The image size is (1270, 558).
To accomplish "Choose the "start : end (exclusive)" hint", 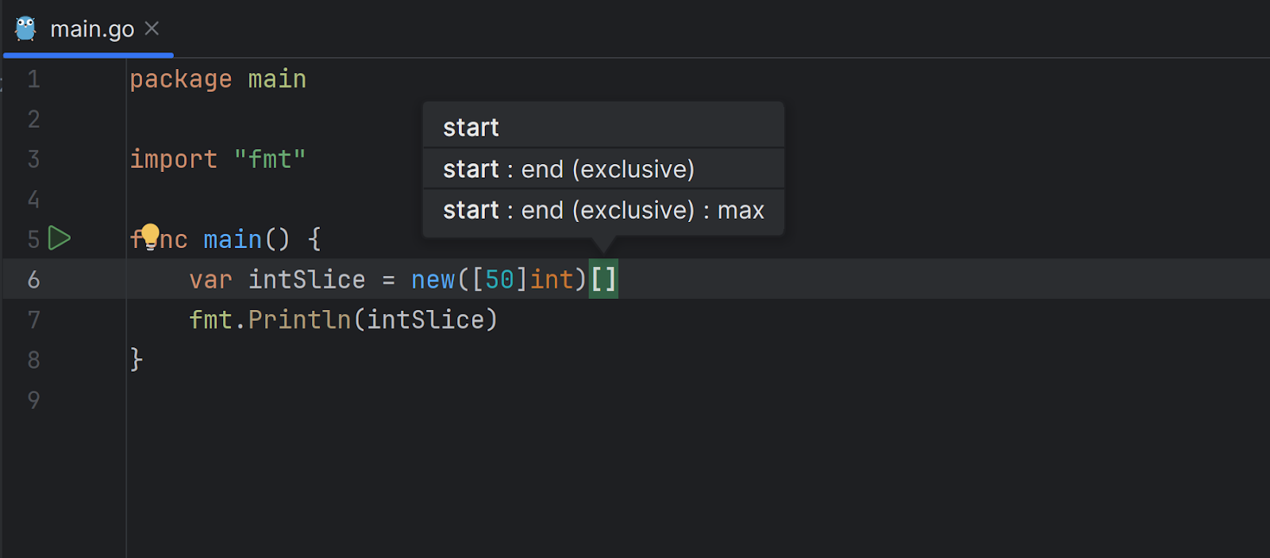I will (x=568, y=169).
